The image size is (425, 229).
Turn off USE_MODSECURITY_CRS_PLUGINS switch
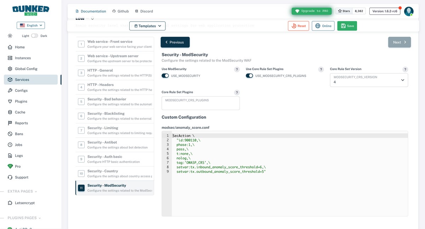coord(249,76)
